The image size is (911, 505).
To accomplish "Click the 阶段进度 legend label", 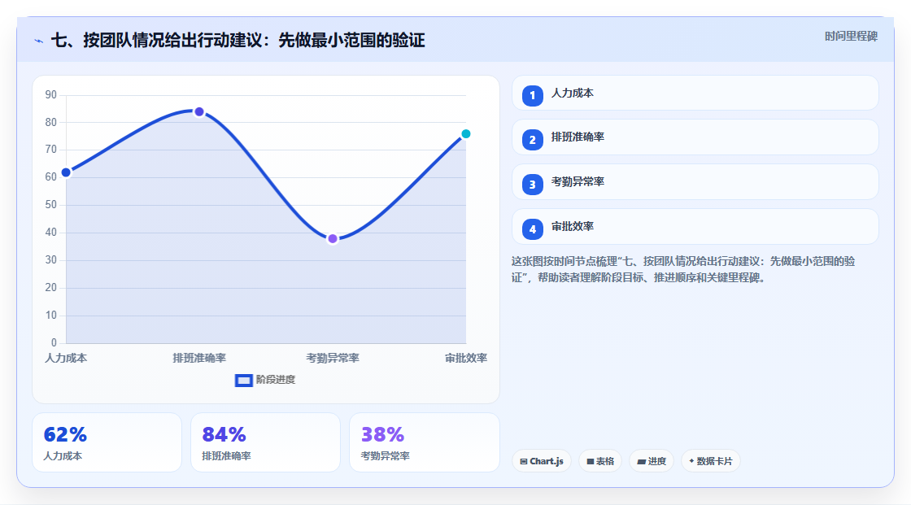I will pyautogui.click(x=276, y=380).
